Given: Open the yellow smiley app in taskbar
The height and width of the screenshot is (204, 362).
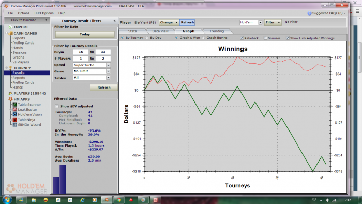Looking at the screenshot, I should click(46, 200).
